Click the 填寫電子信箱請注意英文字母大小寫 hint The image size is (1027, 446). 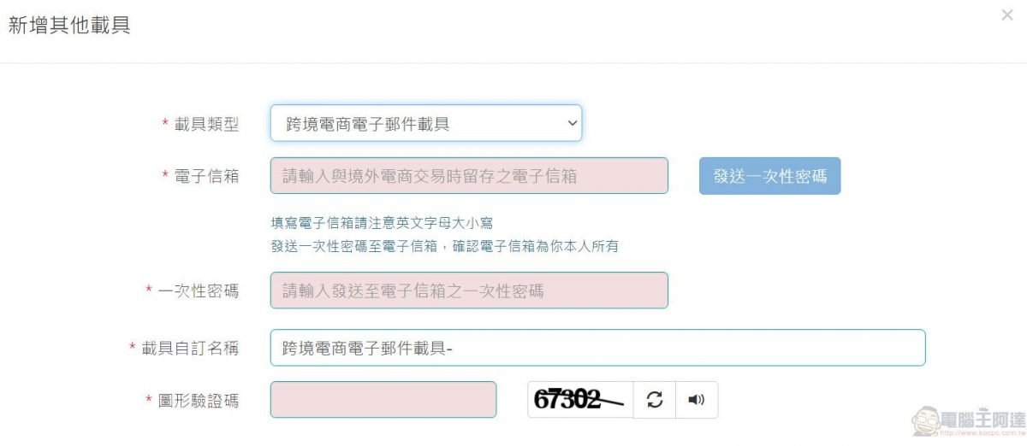382,223
